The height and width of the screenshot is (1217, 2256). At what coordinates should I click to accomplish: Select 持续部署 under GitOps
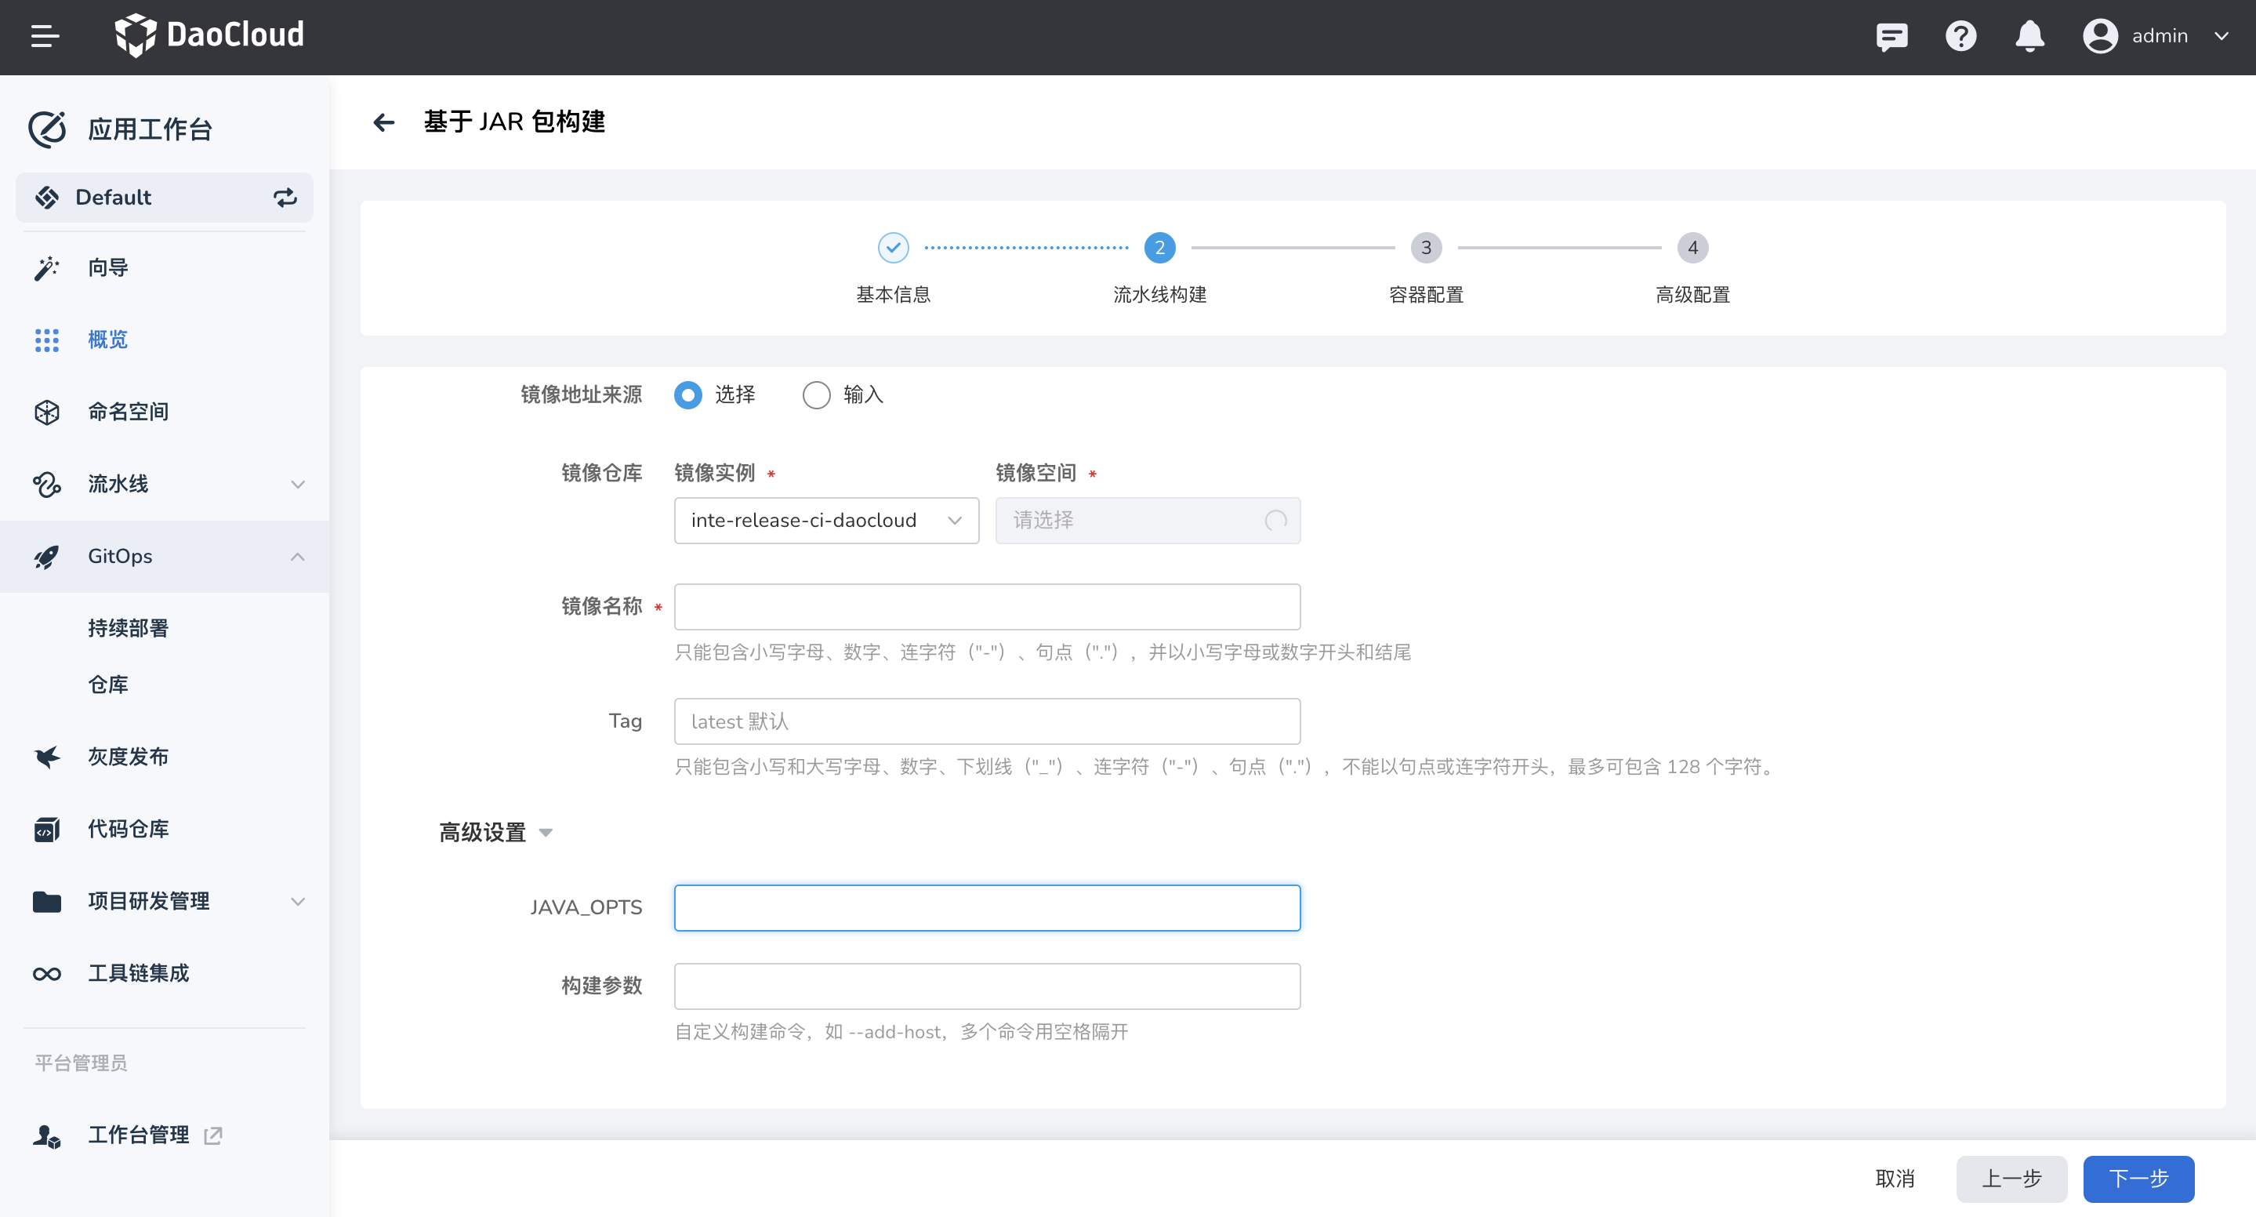[128, 627]
